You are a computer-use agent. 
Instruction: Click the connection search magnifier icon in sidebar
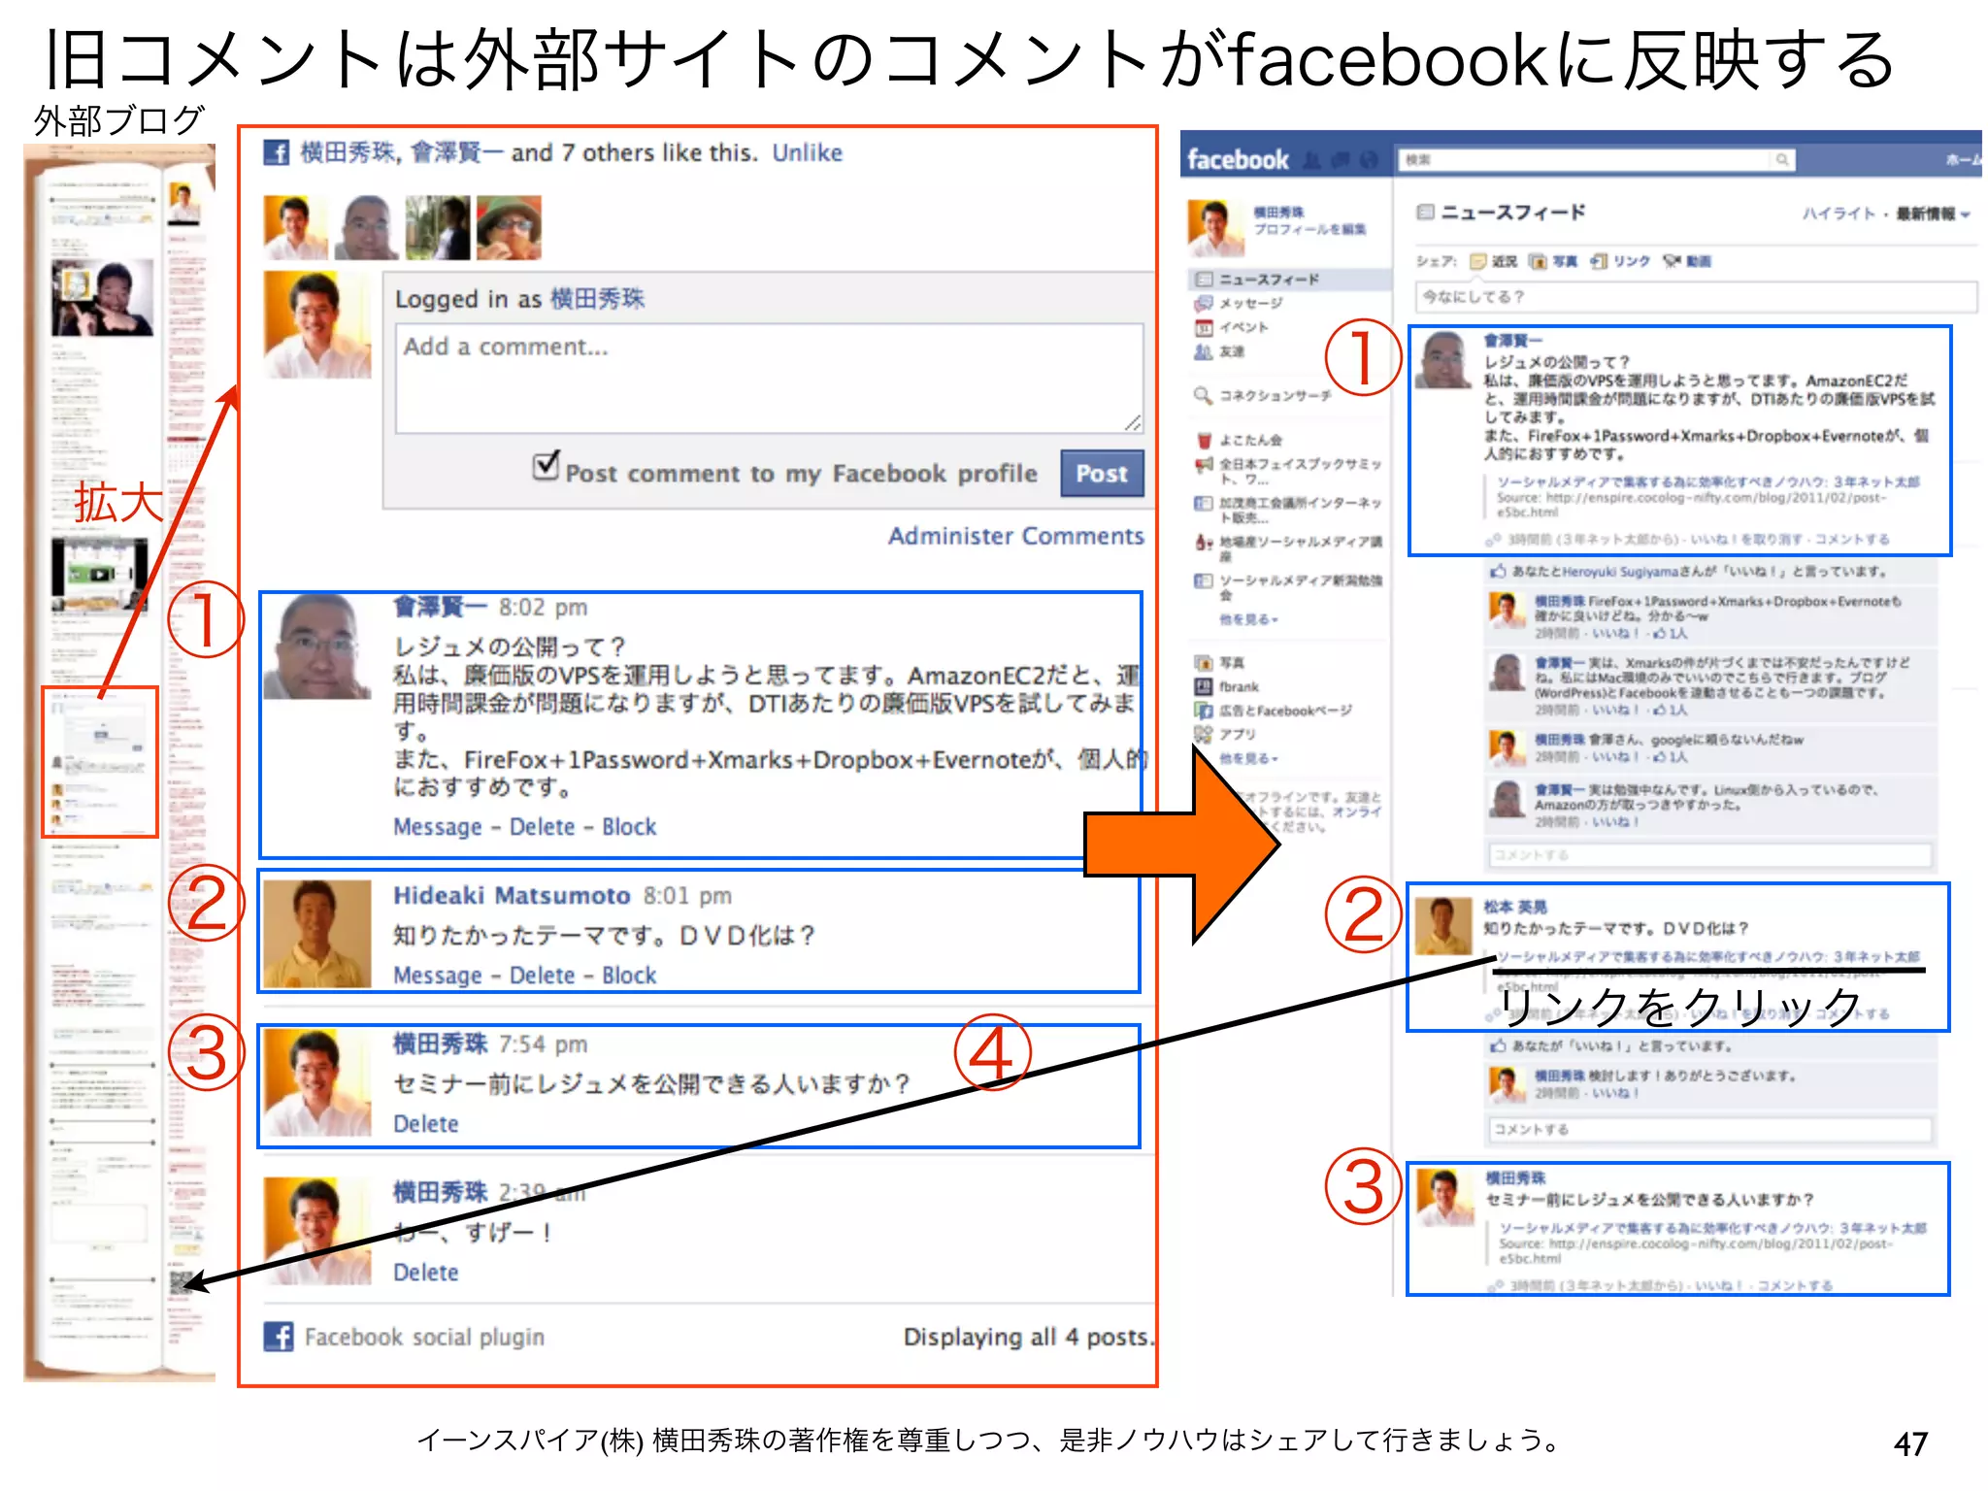(1203, 396)
